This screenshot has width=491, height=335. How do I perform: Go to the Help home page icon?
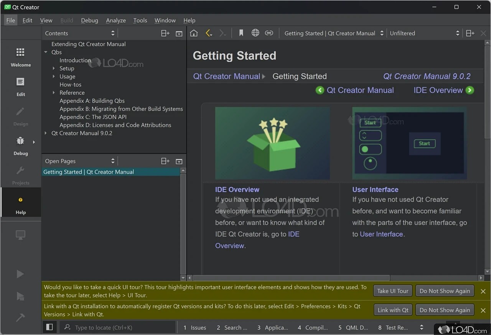[194, 33]
